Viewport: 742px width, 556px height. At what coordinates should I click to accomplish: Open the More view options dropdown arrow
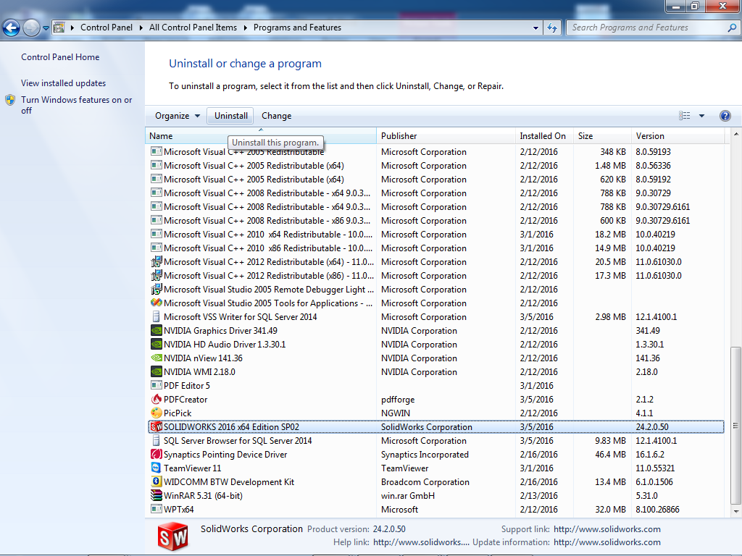(x=701, y=116)
